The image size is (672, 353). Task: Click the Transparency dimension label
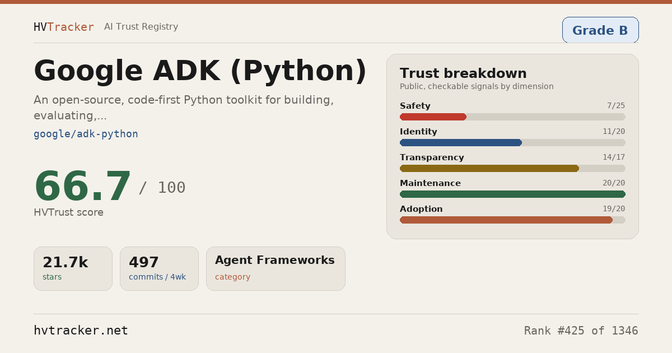point(432,157)
